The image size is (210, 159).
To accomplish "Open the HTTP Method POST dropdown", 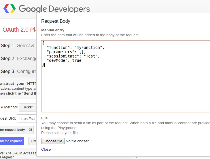I will pyautogui.click(x=28, y=107).
